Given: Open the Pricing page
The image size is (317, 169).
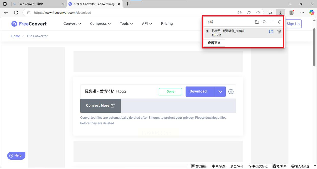Looking at the screenshot, I should click(167, 24).
